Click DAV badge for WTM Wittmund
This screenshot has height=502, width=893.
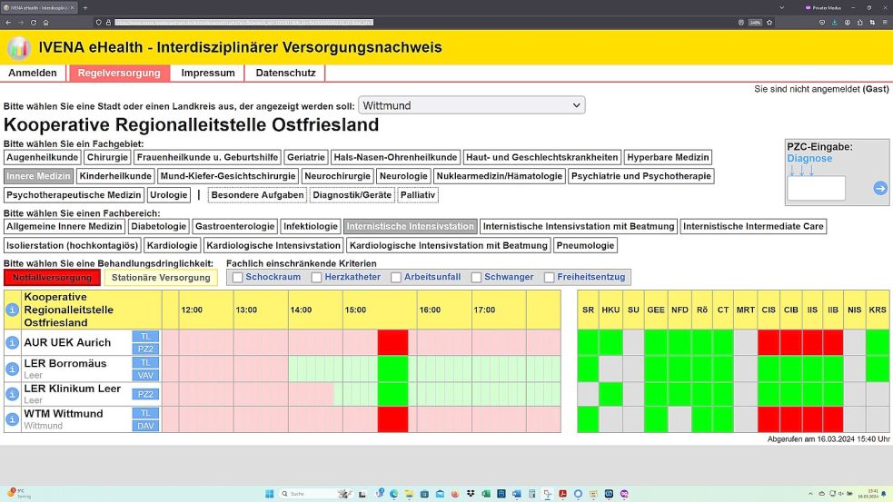(145, 426)
